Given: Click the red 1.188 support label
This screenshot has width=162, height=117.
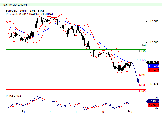Looking at the screenshot, I should click(142, 85).
